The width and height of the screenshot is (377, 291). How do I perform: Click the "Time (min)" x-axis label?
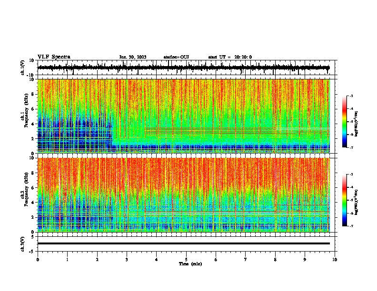click(190, 264)
